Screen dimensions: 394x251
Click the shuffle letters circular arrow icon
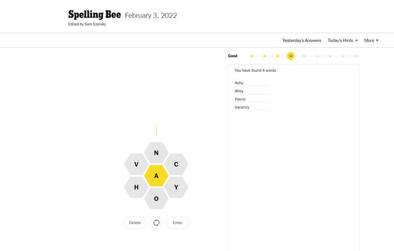tap(156, 223)
